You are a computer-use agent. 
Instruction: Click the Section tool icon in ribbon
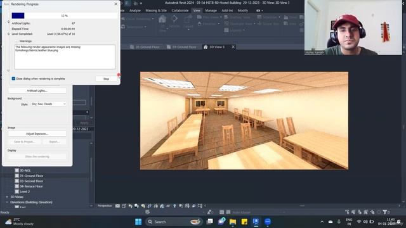point(174,19)
